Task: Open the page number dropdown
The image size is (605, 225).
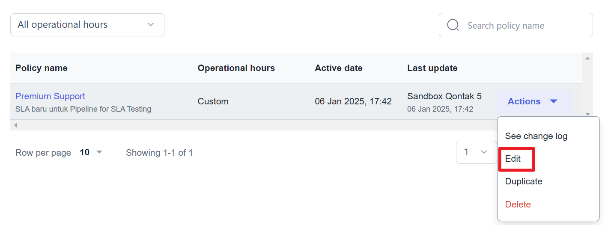Action: (x=476, y=152)
